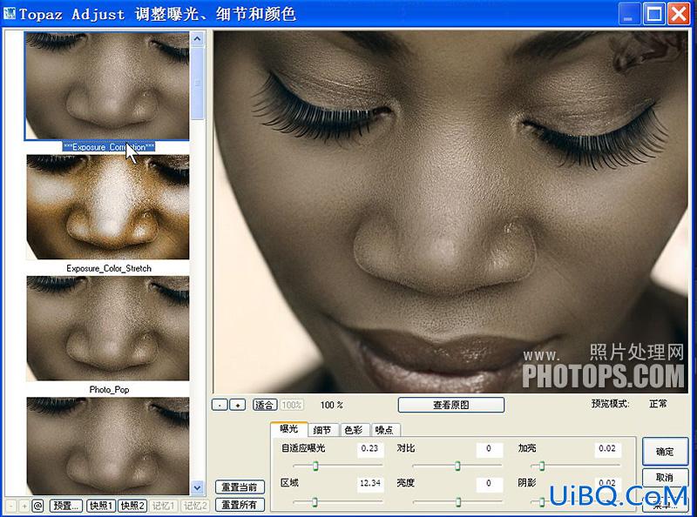Image resolution: width=697 pixels, height=517 pixels.
Task: Click the 快照2 snapshot button
Action: point(132,506)
